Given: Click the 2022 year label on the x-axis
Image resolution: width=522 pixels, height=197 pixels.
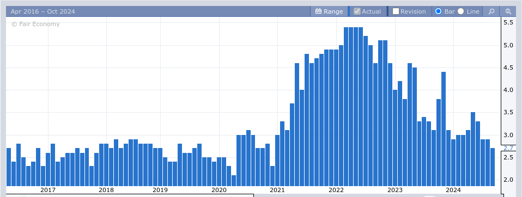Looking at the screenshot, I should [336, 190].
